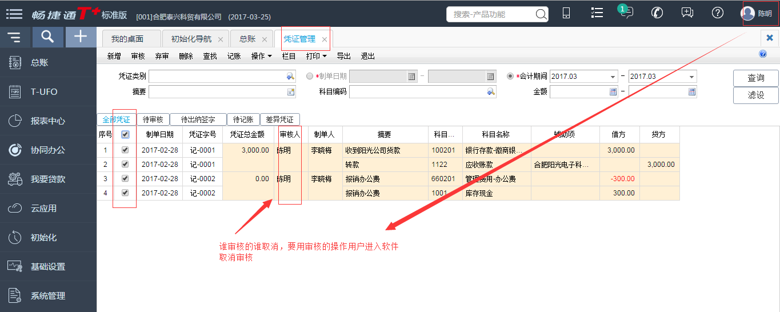Image resolution: width=780 pixels, height=312 pixels.
Task: Open the search magnifier in sidebar header
Action: click(x=48, y=37)
